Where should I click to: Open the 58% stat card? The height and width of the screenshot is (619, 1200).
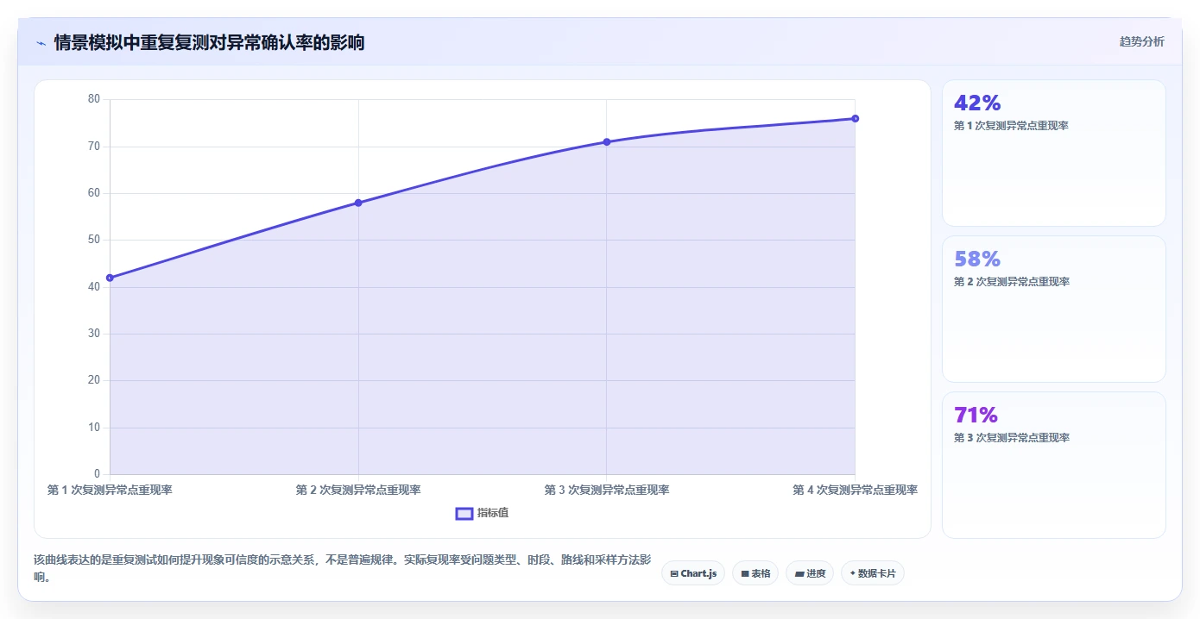click(x=1053, y=309)
